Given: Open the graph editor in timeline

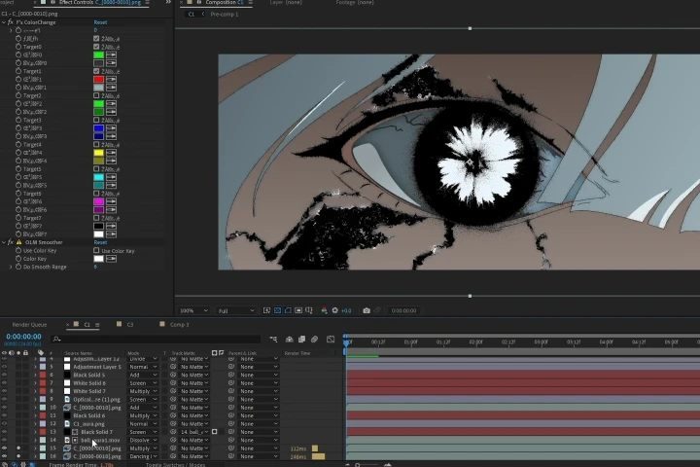Looking at the screenshot, I should [331, 340].
